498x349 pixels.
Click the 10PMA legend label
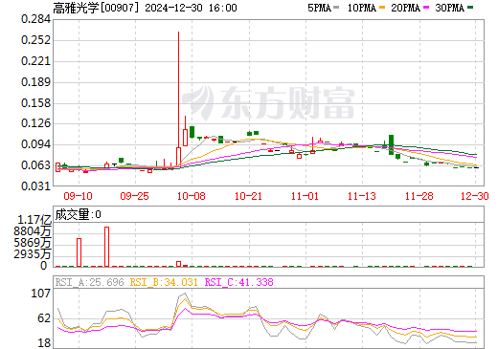click(x=361, y=8)
